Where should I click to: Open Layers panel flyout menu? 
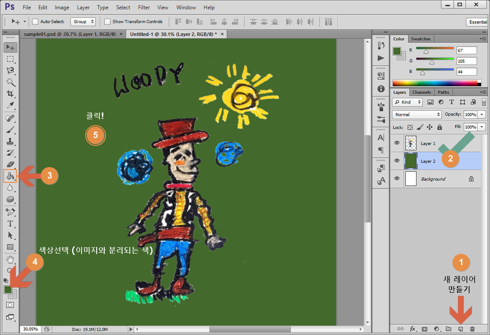[483, 93]
